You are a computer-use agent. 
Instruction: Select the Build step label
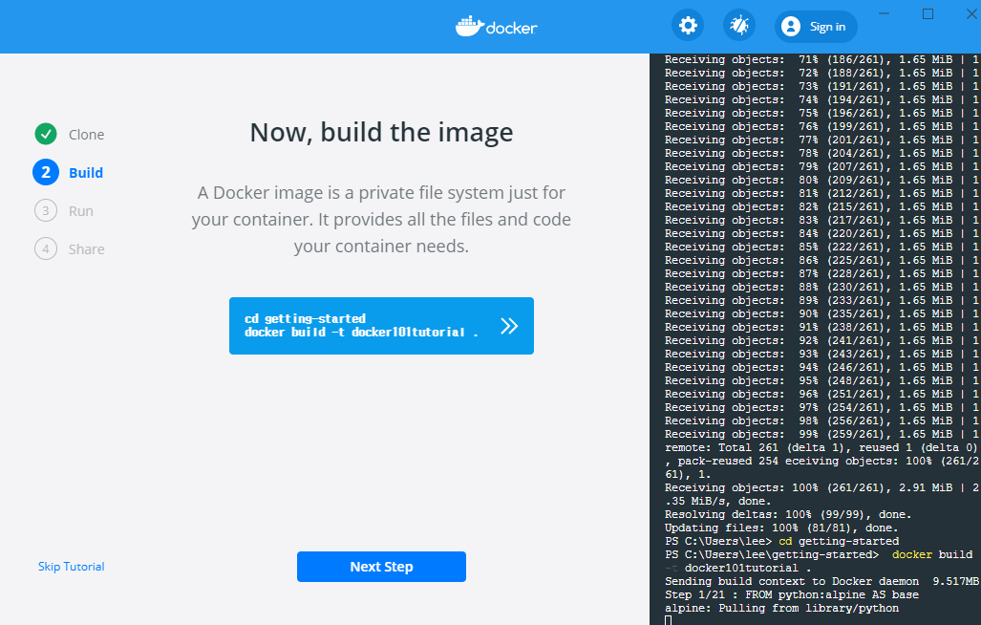[86, 173]
